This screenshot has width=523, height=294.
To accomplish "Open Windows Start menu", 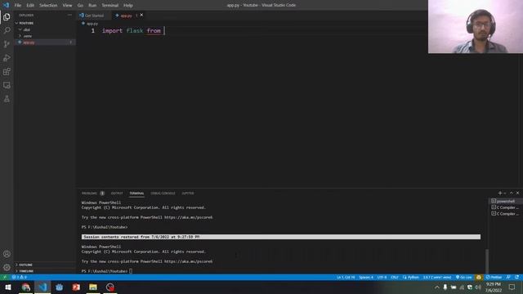I will click(8, 287).
